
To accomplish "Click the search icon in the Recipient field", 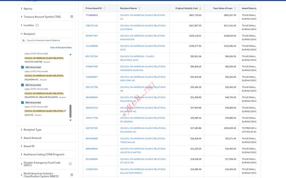I will click(x=24, y=41).
